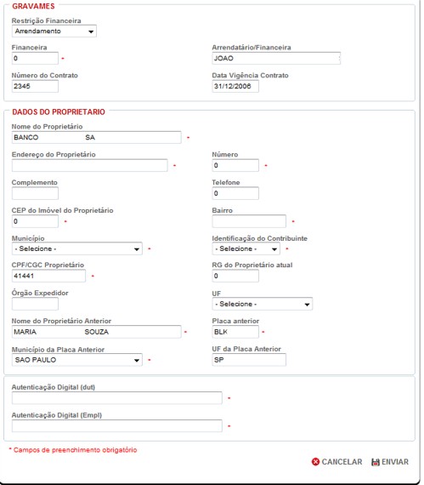Focus the Nome do Proprietário field
Screen dimensions: 424x485
pos(96,137)
